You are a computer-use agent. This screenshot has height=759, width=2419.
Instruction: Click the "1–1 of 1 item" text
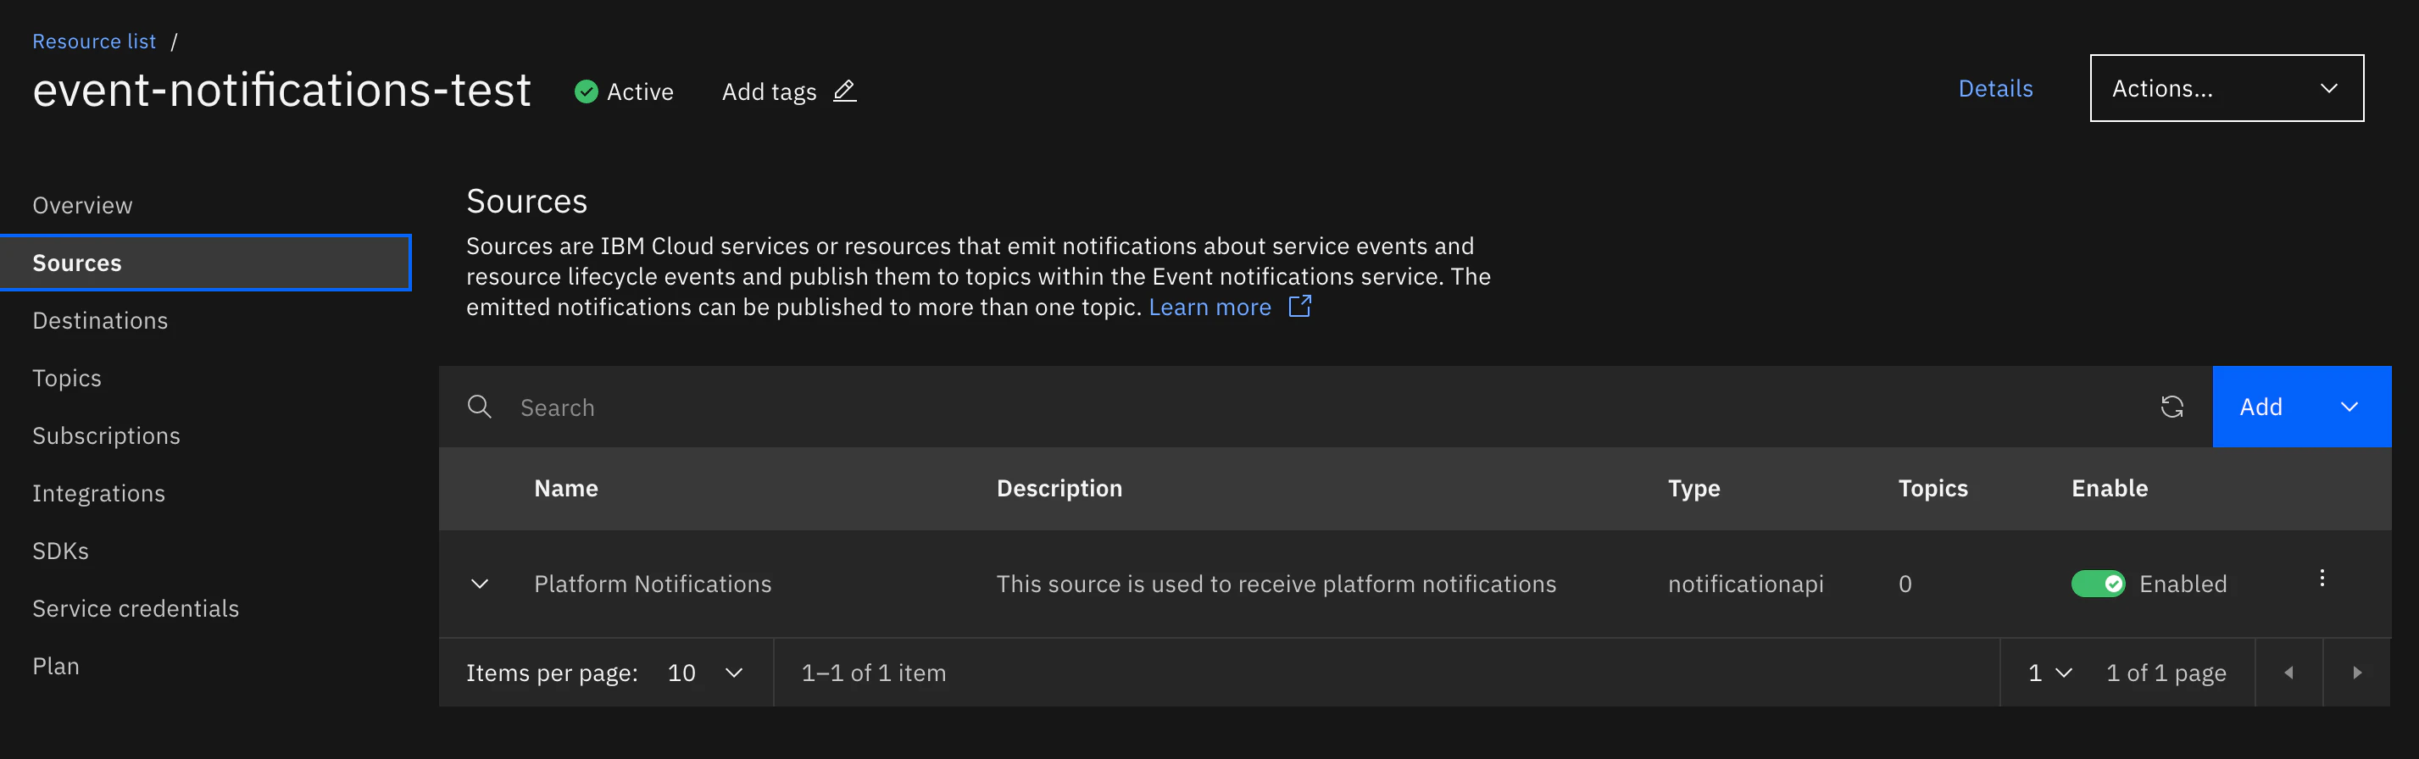pyautogui.click(x=873, y=673)
